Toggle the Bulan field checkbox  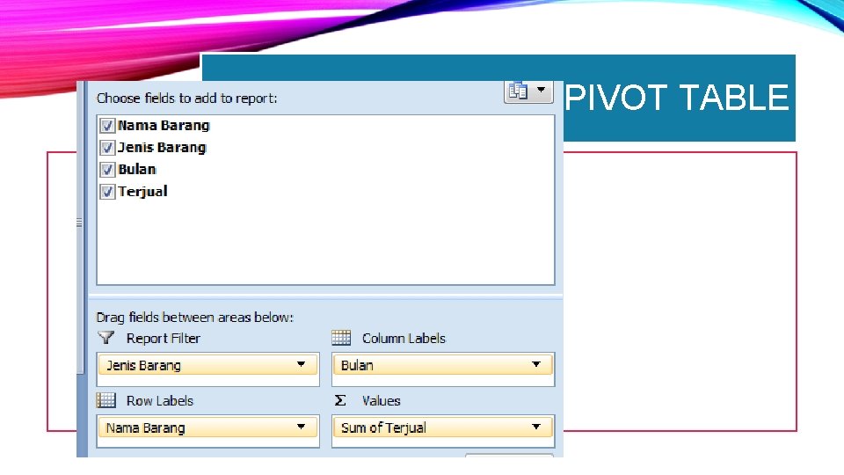click(x=107, y=170)
